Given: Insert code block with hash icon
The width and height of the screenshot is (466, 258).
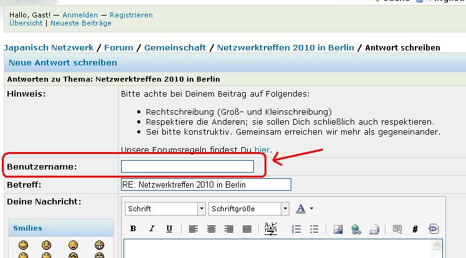Looking at the screenshot, I should pyautogui.click(x=415, y=229).
